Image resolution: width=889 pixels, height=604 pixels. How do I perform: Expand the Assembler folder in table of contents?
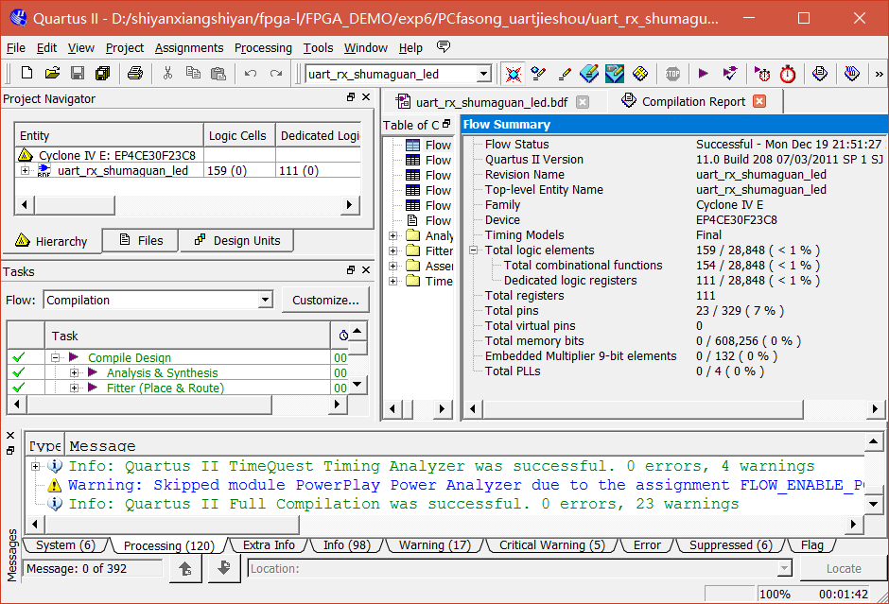coord(392,266)
